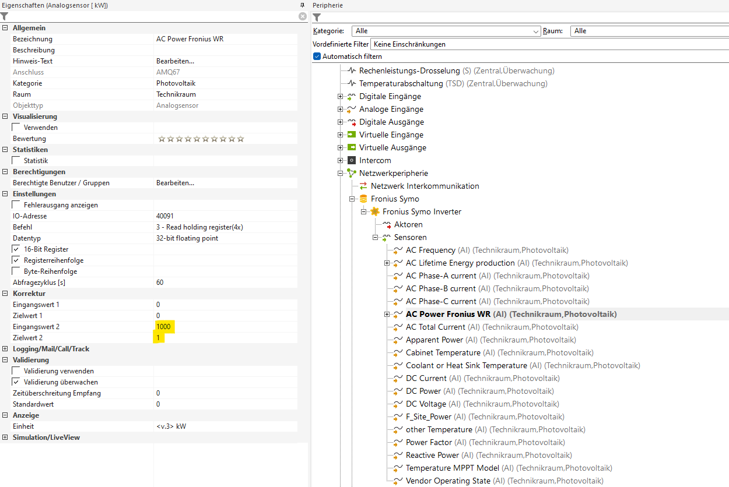Clear the properties search with the X icon
This screenshot has width=729, height=487.
(x=303, y=16)
